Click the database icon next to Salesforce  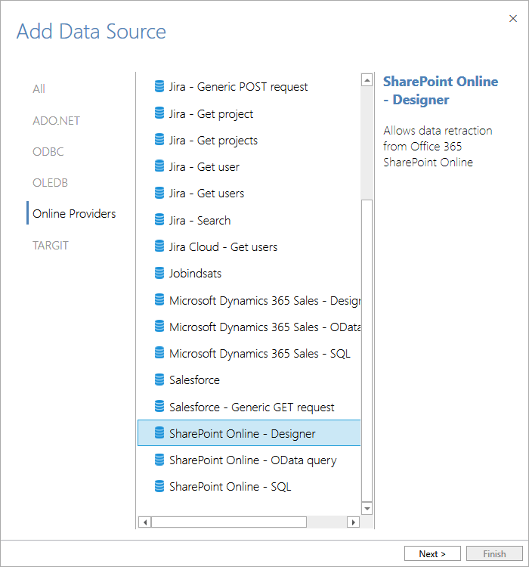click(x=159, y=380)
